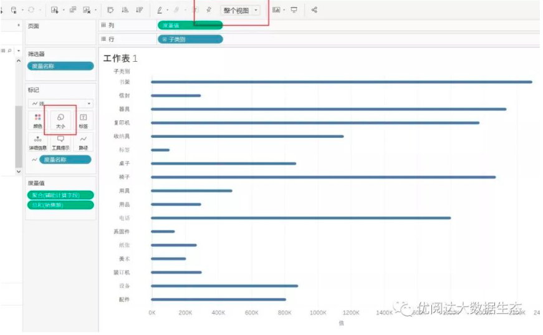Open 详细信息 (Detail) marks button
Screen dimensions: 543x335
pyautogui.click(x=37, y=142)
